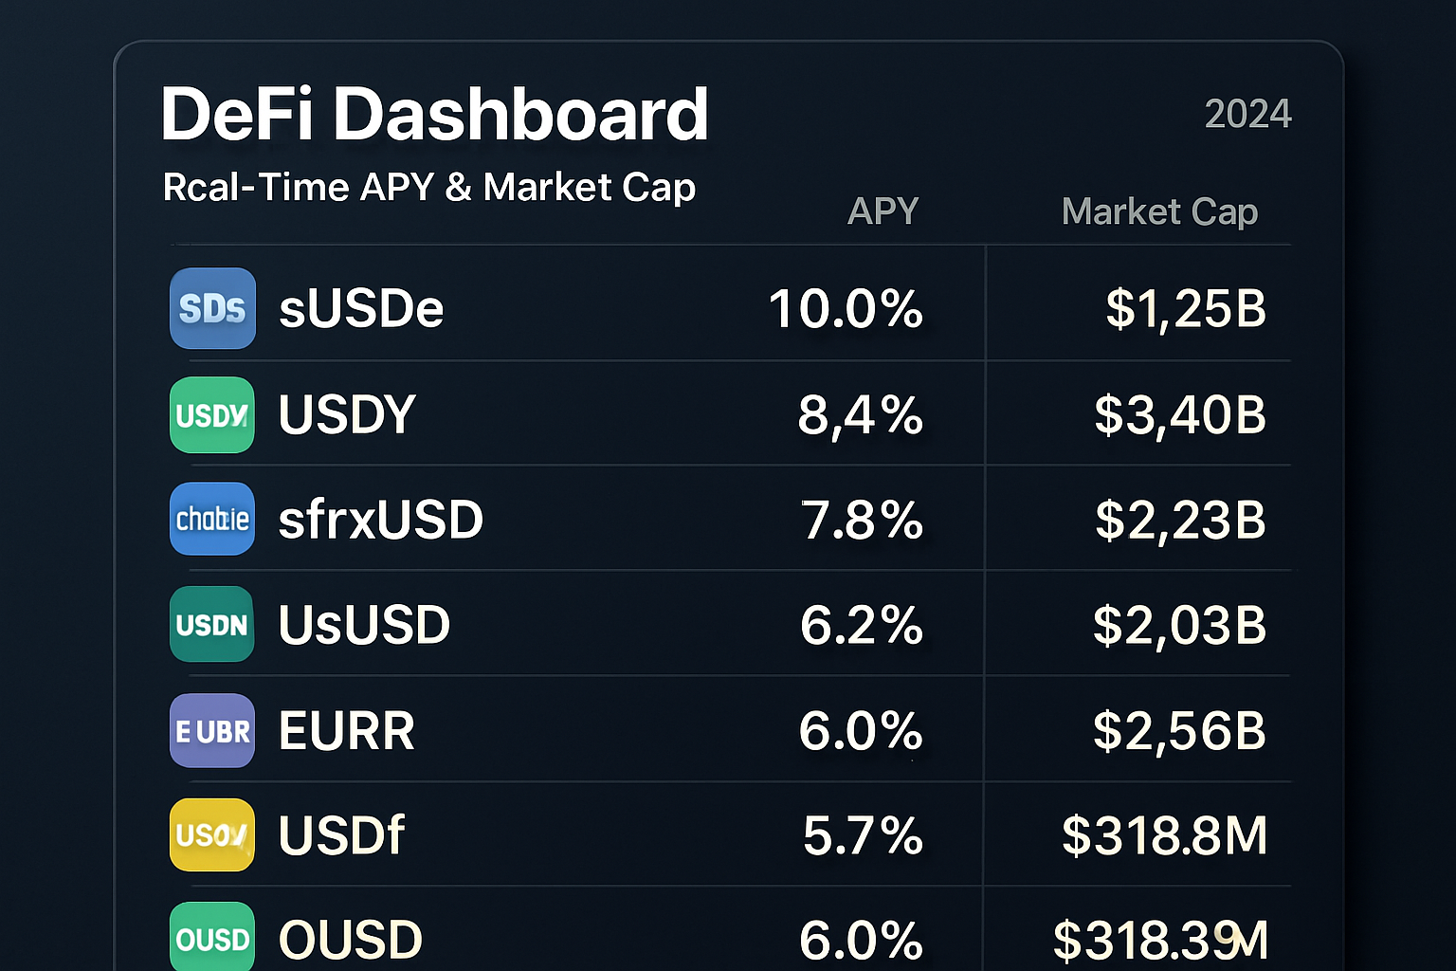Click the $3,40B market cap value

1180,414
